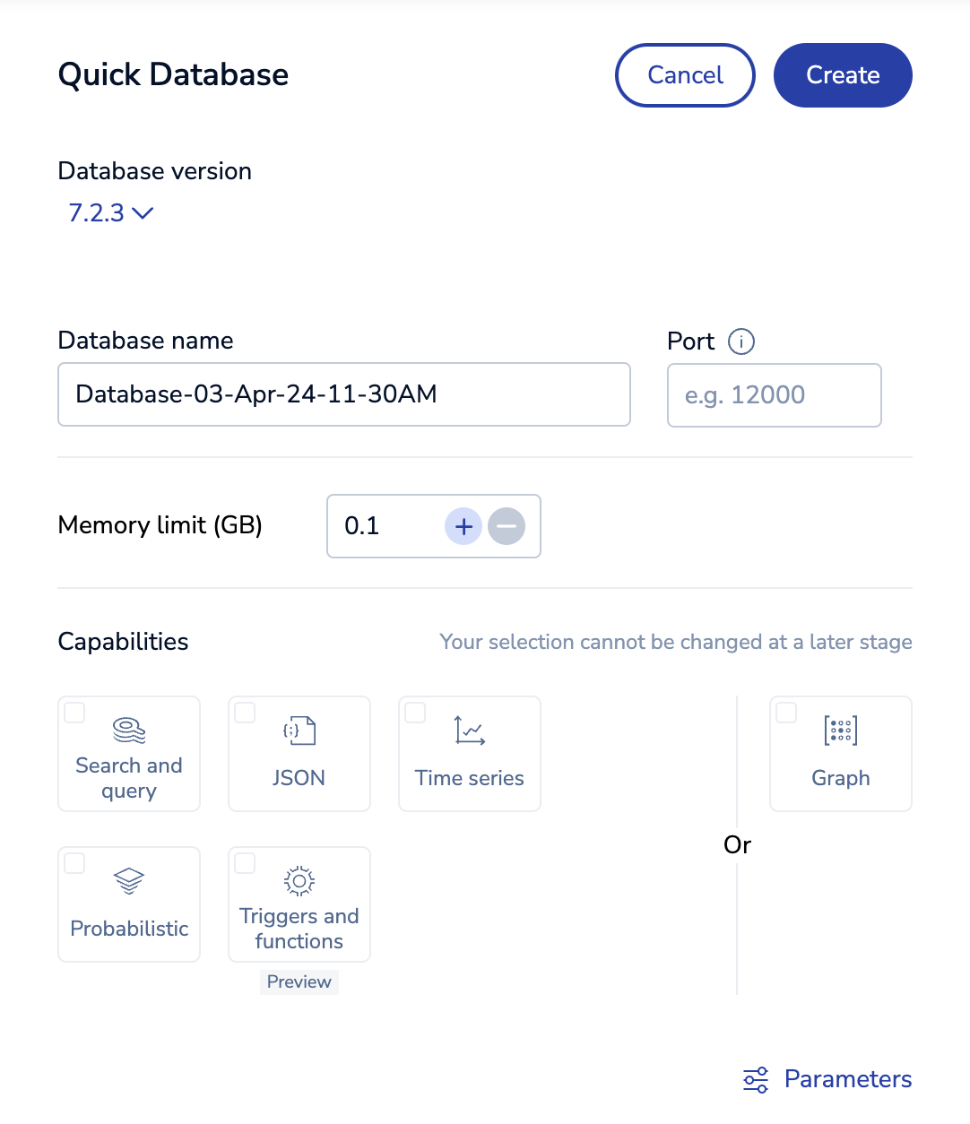Click the Time series chart icon
Image resolution: width=970 pixels, height=1124 pixels.
[x=469, y=731]
